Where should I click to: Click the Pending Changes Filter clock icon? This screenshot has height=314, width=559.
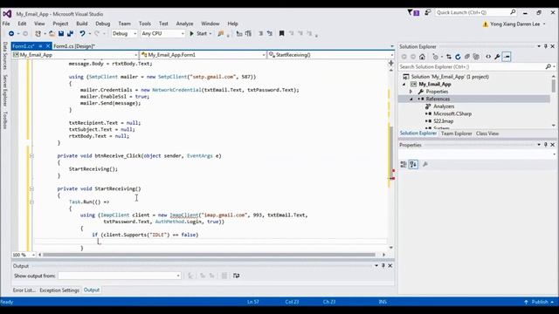tap(435, 57)
